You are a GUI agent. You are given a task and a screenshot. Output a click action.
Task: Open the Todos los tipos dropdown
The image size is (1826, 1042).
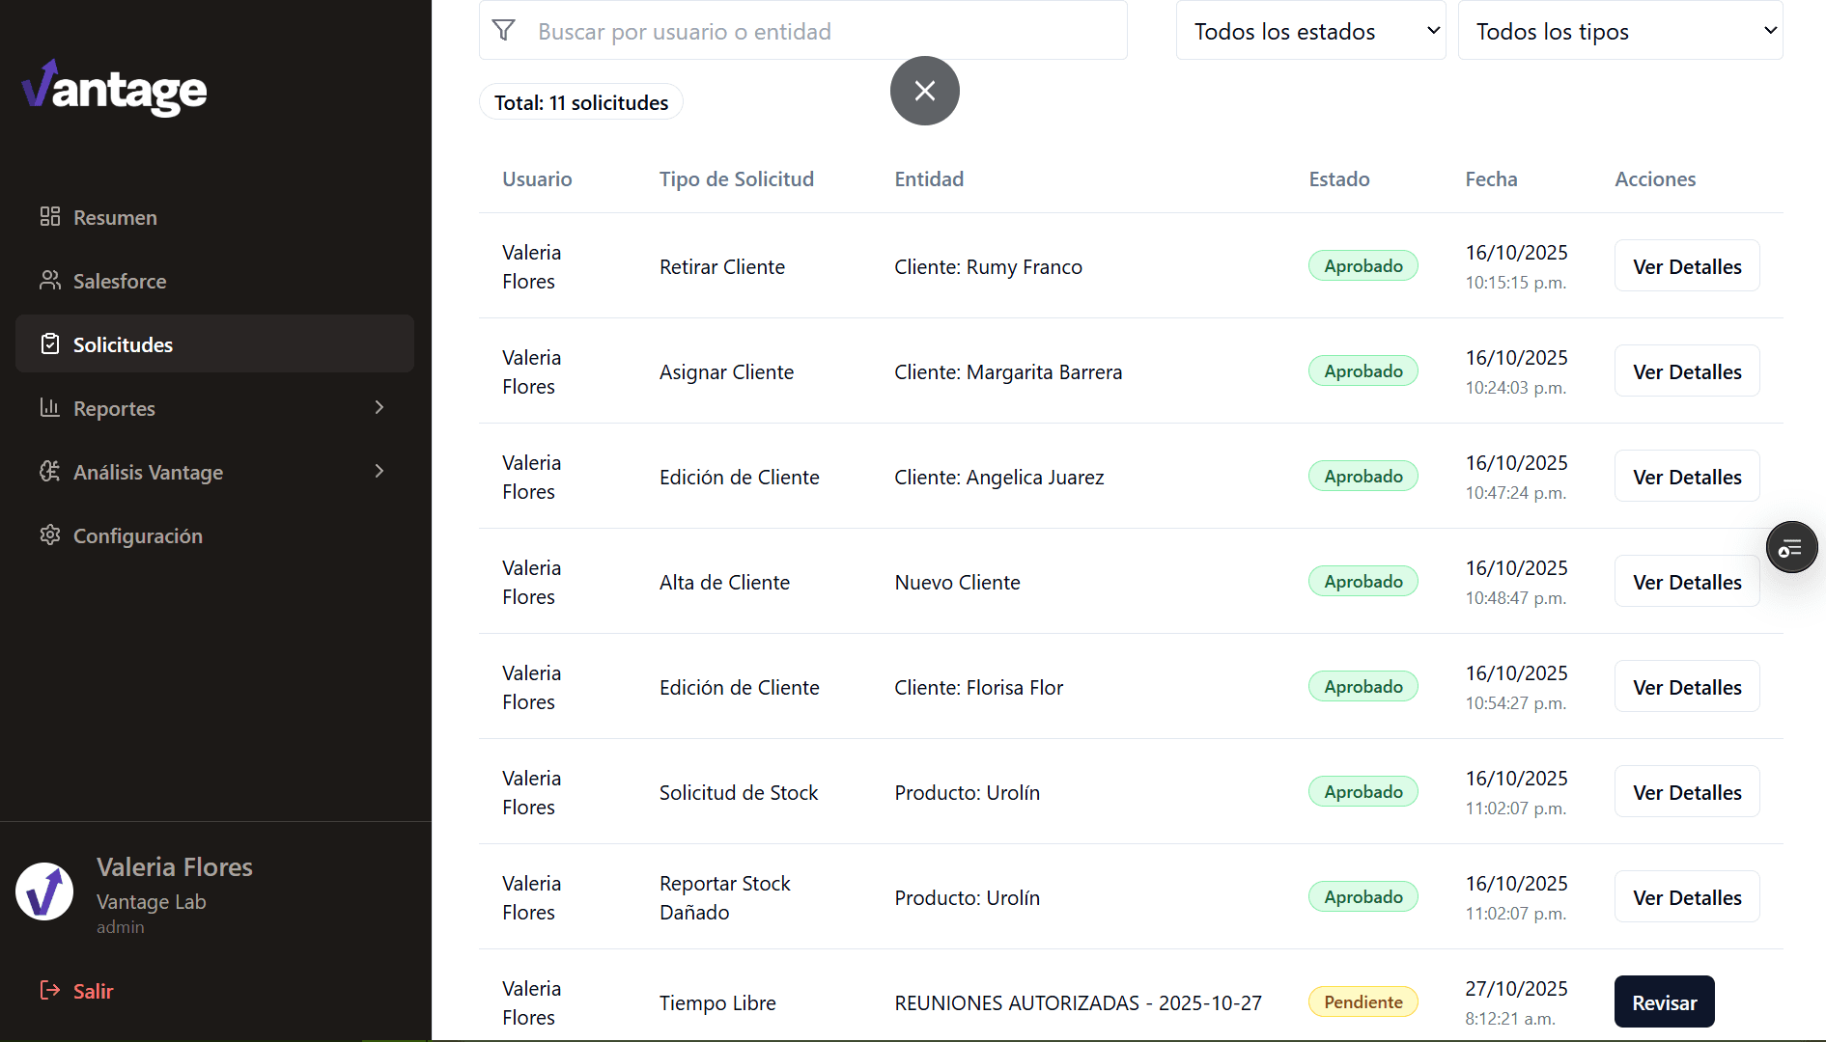click(1620, 30)
